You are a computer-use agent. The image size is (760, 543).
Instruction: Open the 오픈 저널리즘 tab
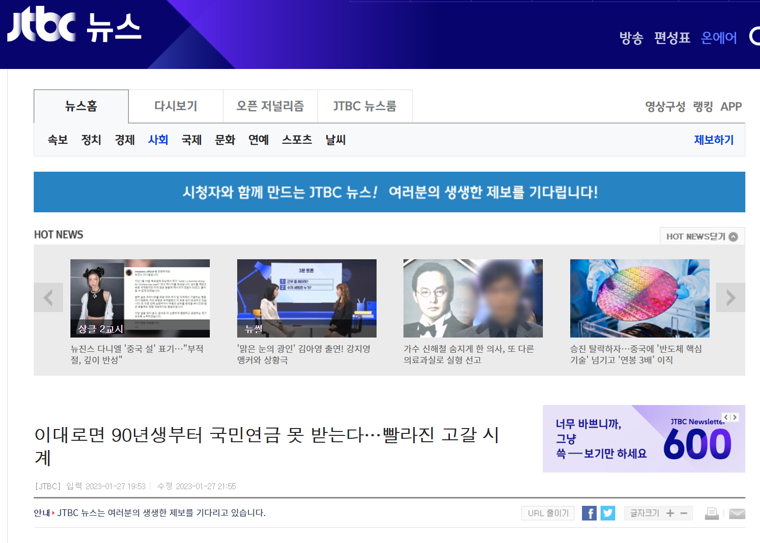270,106
